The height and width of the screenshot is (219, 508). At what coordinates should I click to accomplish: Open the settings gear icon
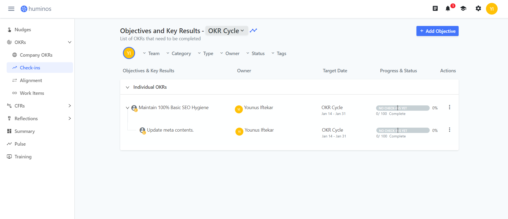click(478, 9)
